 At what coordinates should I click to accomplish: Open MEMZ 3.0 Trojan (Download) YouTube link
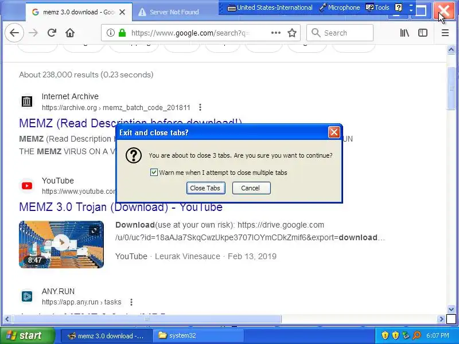[x=120, y=207]
